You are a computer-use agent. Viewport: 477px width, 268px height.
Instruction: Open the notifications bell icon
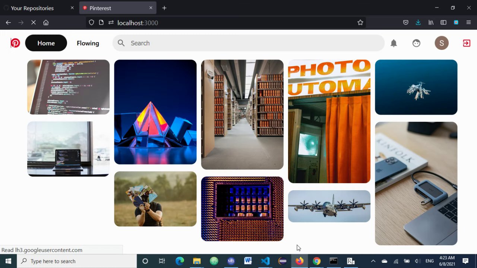click(394, 43)
